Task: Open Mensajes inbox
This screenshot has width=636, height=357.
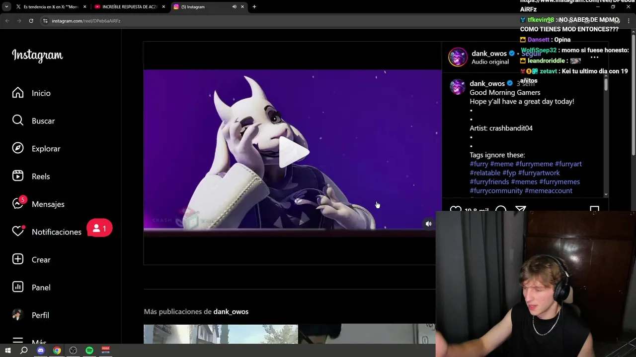Action: click(38, 204)
